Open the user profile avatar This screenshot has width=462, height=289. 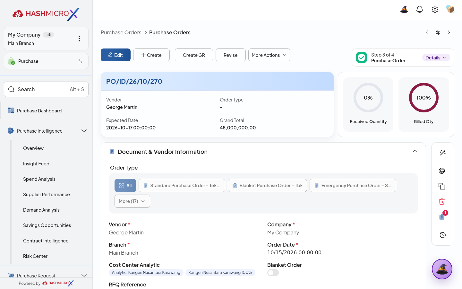pyautogui.click(x=450, y=9)
